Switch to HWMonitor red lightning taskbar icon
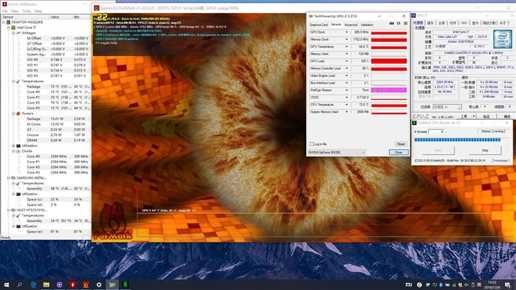This screenshot has width=516, height=290. 73,285
